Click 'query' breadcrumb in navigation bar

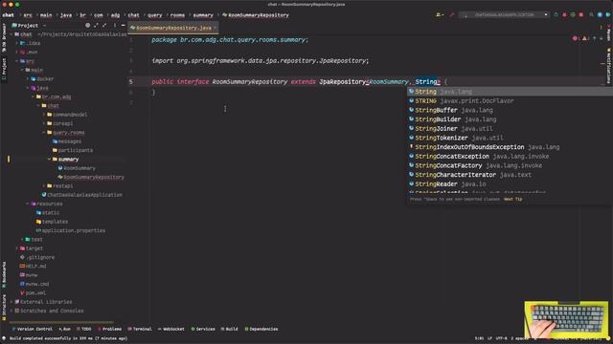tap(154, 15)
